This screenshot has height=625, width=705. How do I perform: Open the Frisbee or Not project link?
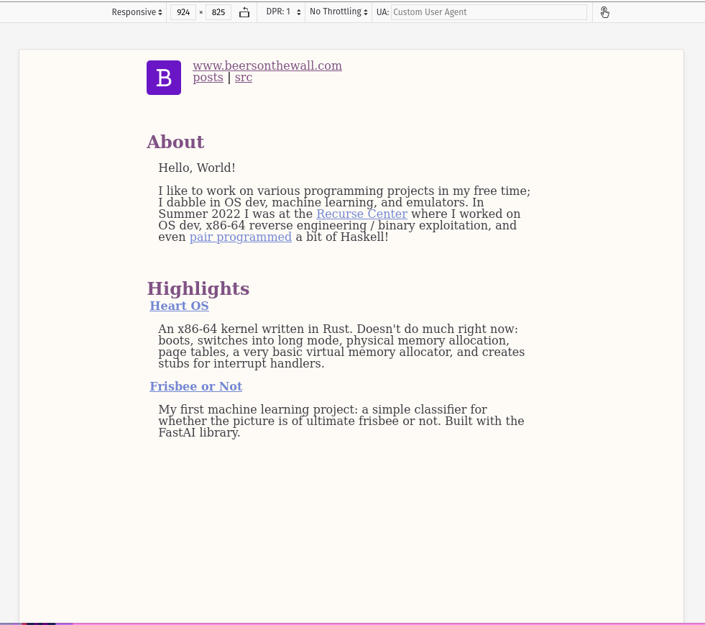pos(195,386)
